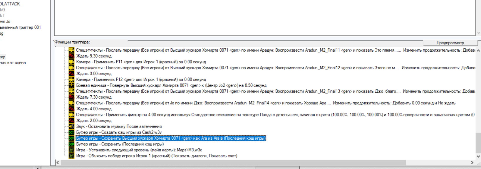Screen dimensions: 481x169
Task: Select the OLATTACK item in left trigger list
Action: [10, 4]
